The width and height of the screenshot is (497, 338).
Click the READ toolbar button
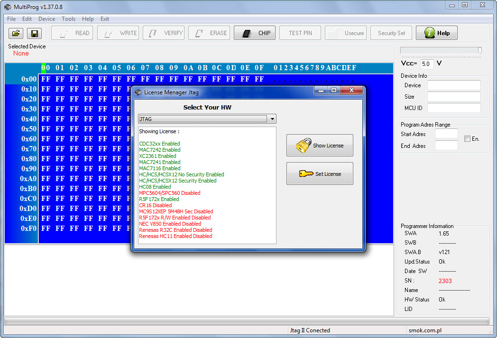72,33
